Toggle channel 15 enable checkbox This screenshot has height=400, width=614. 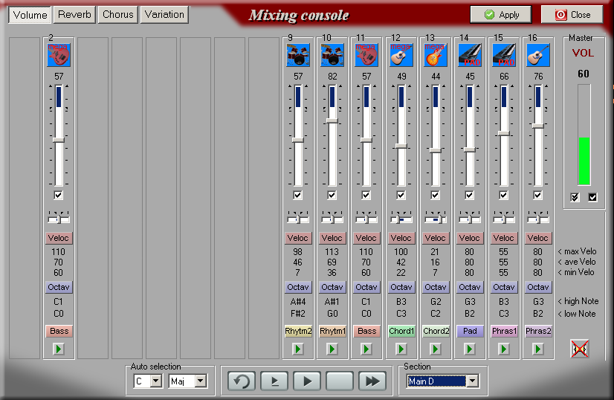point(503,195)
